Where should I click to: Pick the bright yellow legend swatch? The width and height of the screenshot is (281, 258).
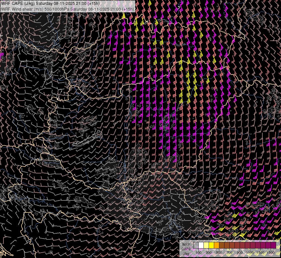pos(211,245)
